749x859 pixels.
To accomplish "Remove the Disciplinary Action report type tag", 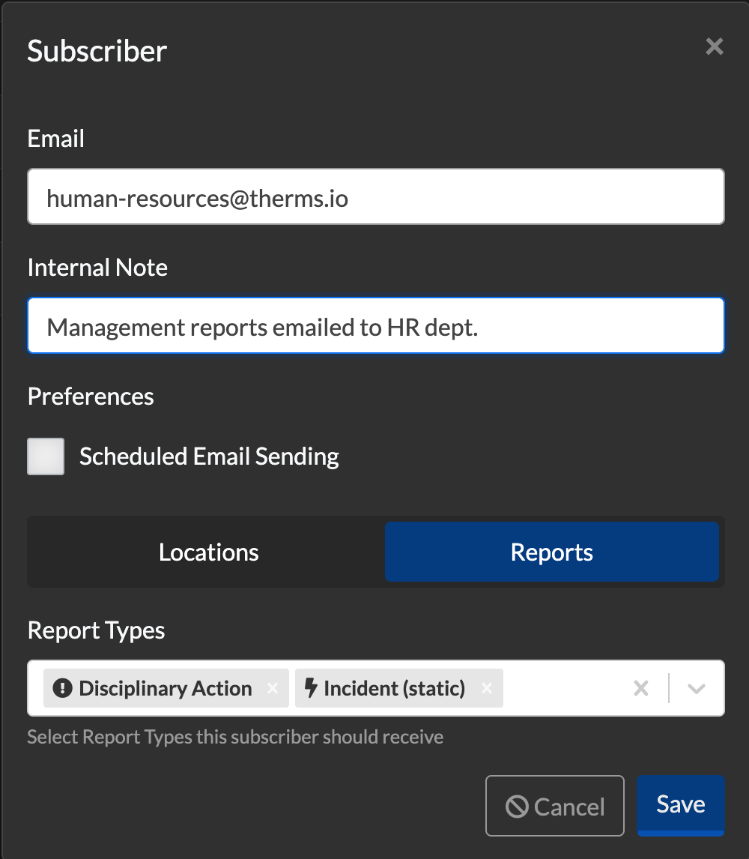I will (x=273, y=688).
